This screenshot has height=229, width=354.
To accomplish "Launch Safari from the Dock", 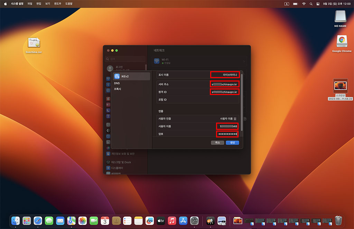I will click(x=38, y=221).
